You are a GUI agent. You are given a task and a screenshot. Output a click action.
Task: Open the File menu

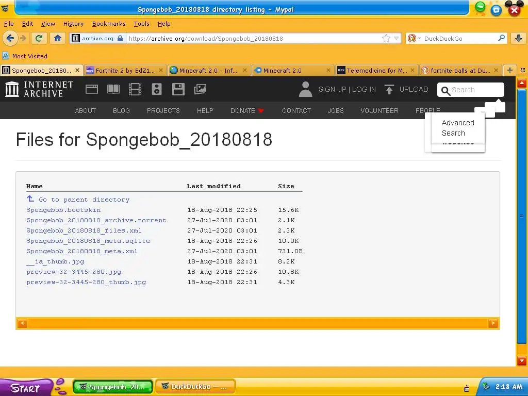pyautogui.click(x=9, y=24)
